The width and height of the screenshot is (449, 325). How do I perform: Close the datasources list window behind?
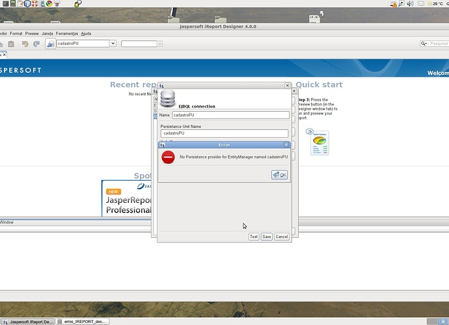point(294,91)
